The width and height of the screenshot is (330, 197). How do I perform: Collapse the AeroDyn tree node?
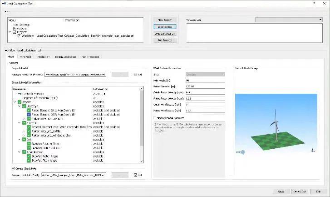coord(20,106)
